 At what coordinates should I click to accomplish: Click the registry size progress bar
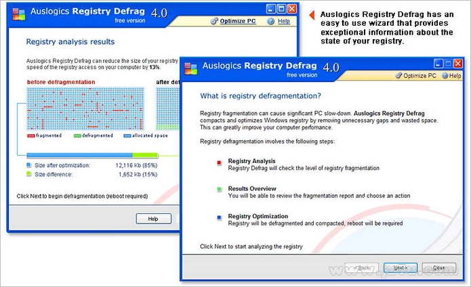coord(92,155)
